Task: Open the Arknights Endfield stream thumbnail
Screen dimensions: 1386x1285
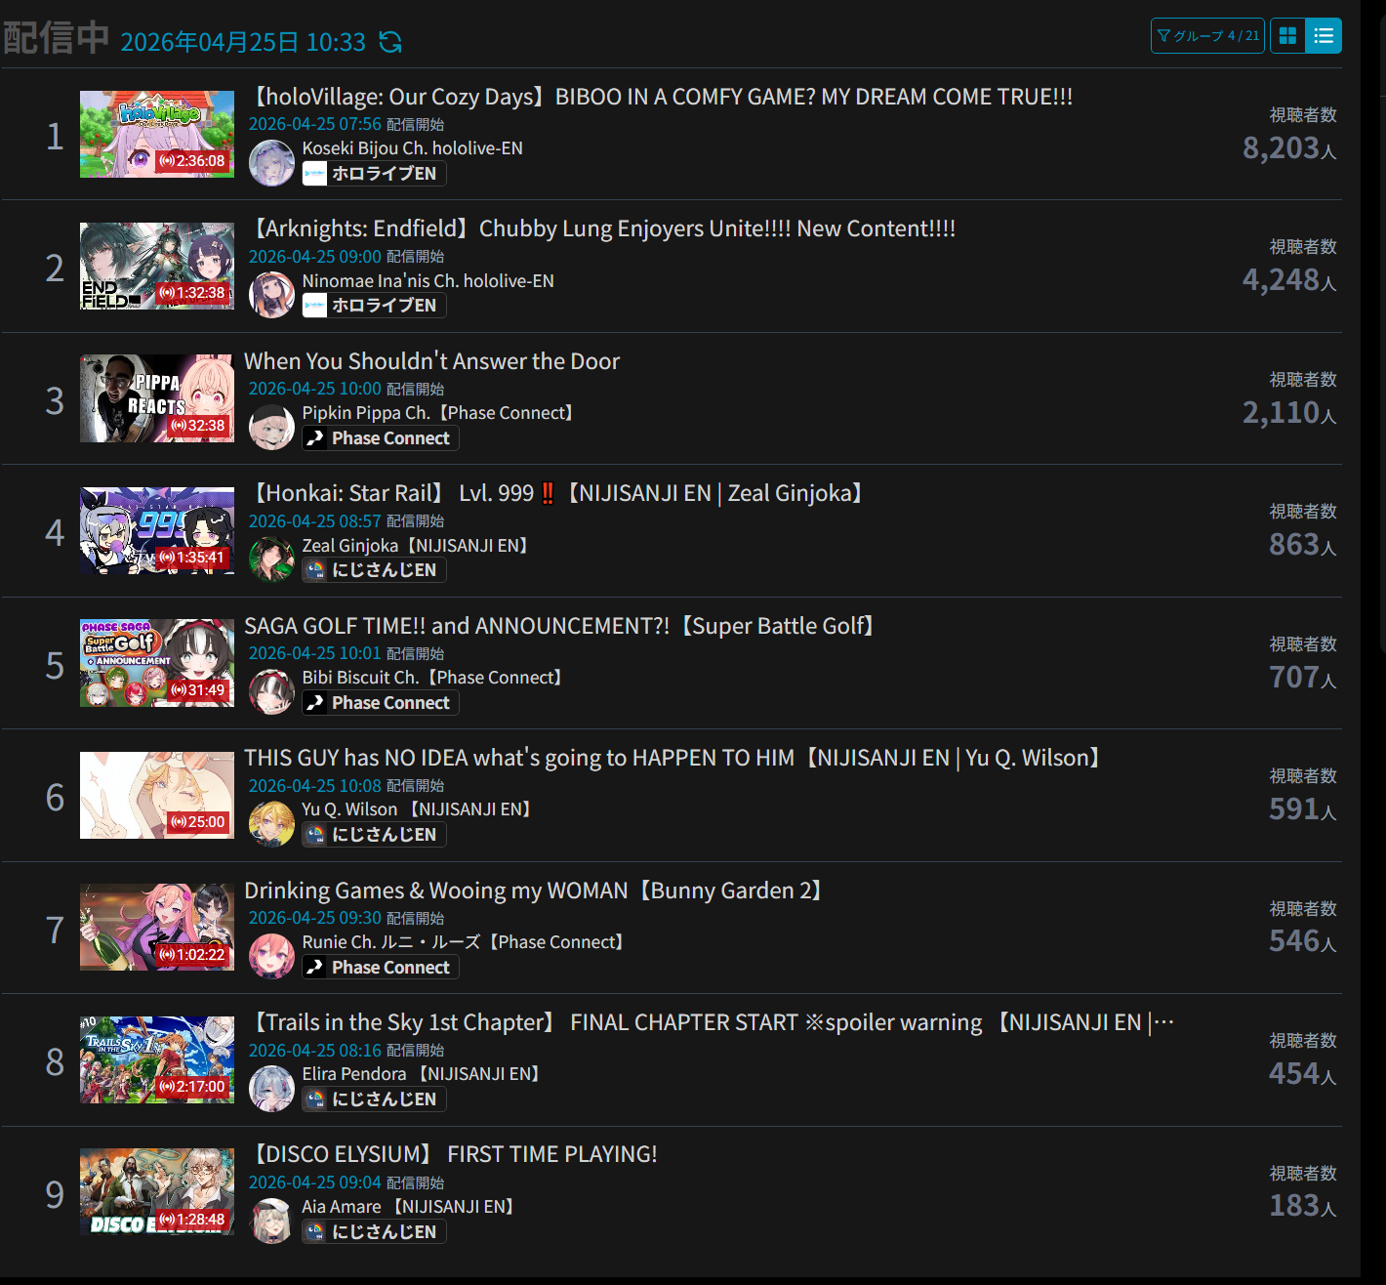Action: tap(157, 266)
